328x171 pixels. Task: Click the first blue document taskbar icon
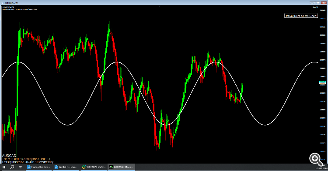tap(29, 167)
